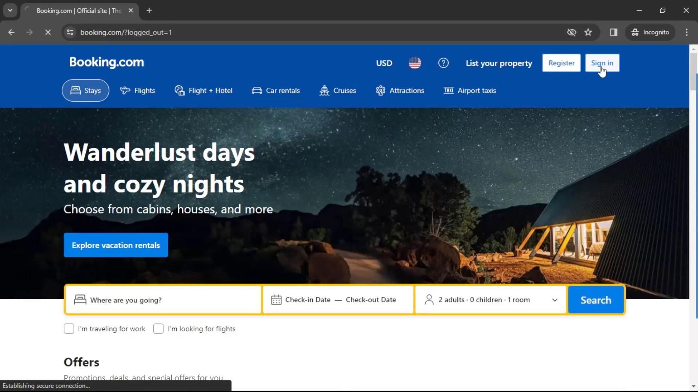
Task: Check "I'm looking for flights" box
Action: pos(159,329)
